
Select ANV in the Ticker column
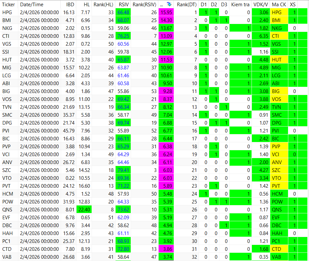click(x=7, y=162)
